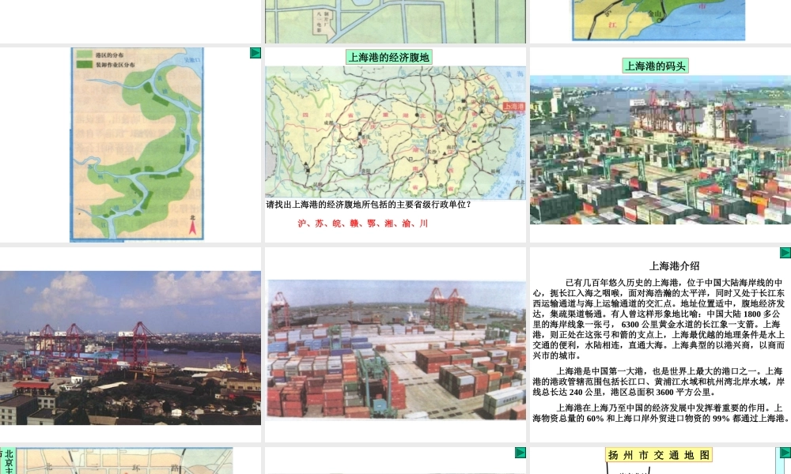Open the blue-sky harbor cranes photo slide
This screenshot has height=474, width=791.
[131, 344]
